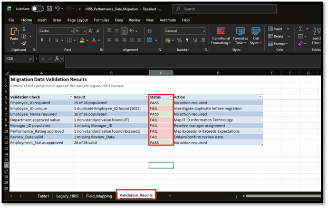328x208 pixels.
Task: Apply Comma Style format
Action: click(x=187, y=40)
